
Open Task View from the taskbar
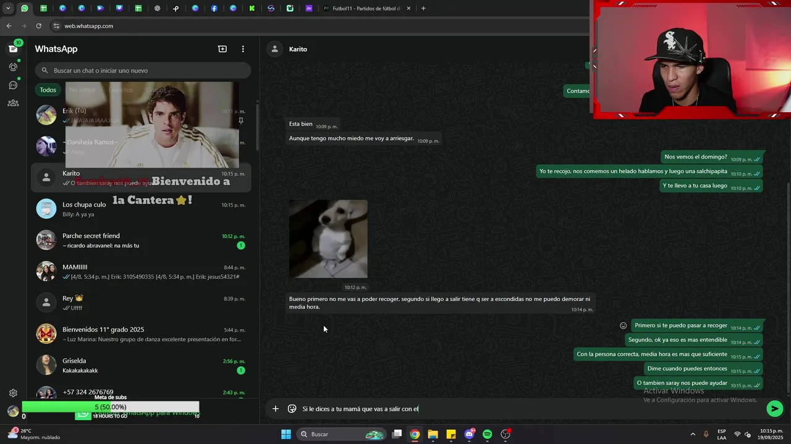click(x=397, y=434)
